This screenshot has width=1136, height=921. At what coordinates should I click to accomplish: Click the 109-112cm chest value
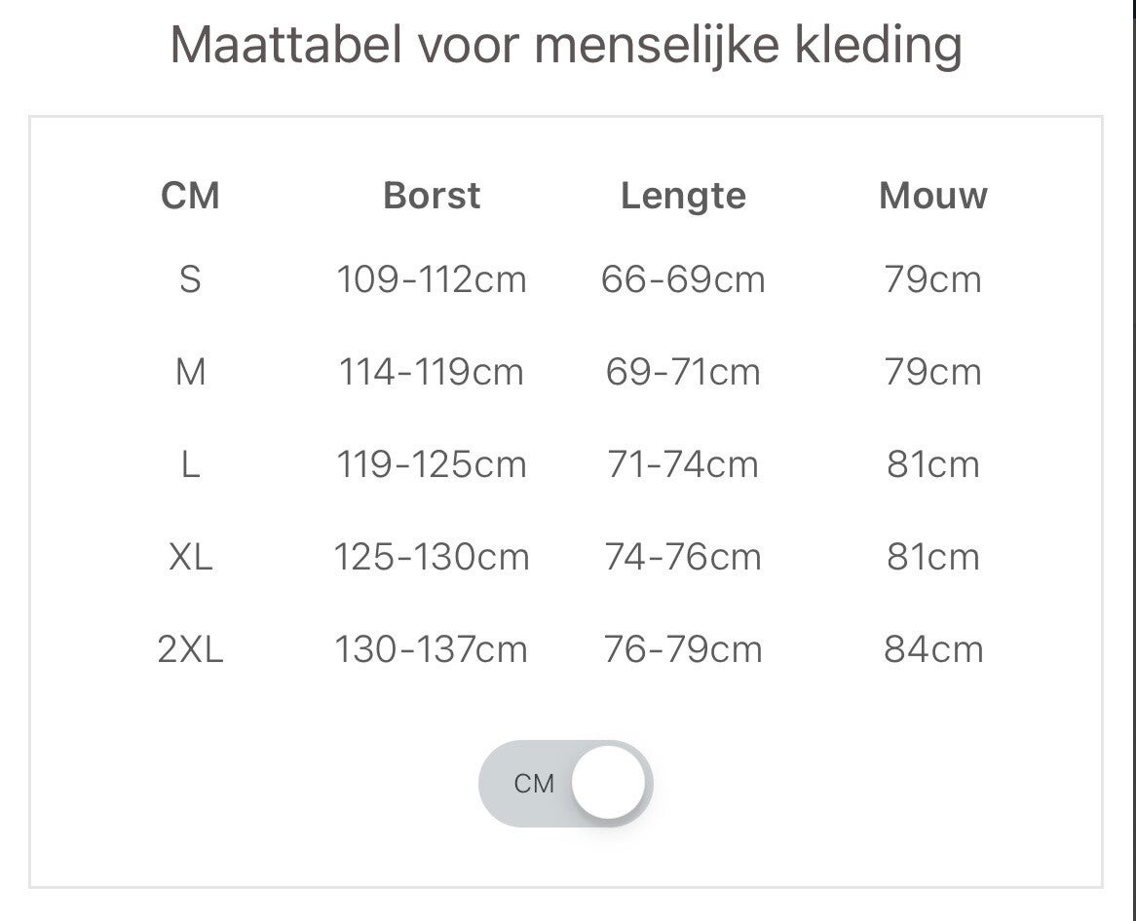(x=432, y=280)
